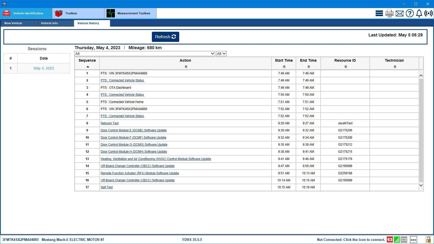The image size is (434, 244).
Task: Click the 'Mileage: 680 km' text
Action: coord(145,48)
